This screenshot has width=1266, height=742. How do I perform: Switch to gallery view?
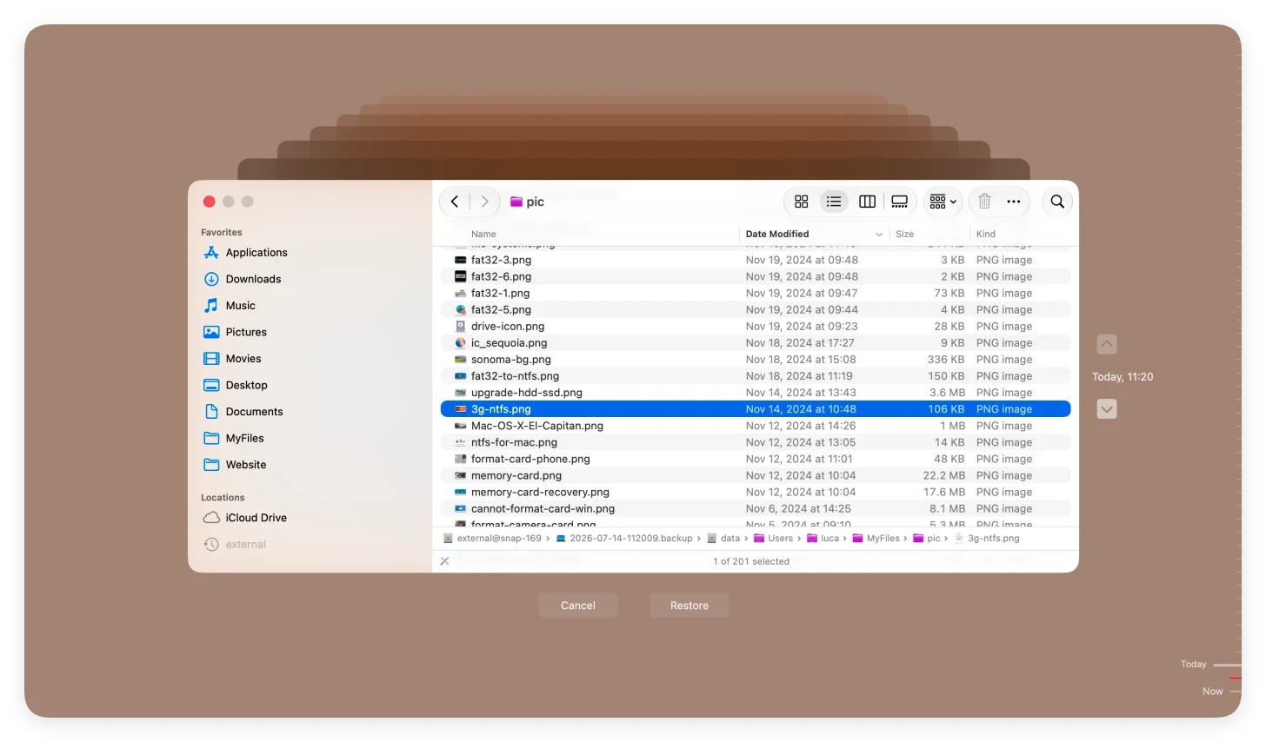(899, 202)
